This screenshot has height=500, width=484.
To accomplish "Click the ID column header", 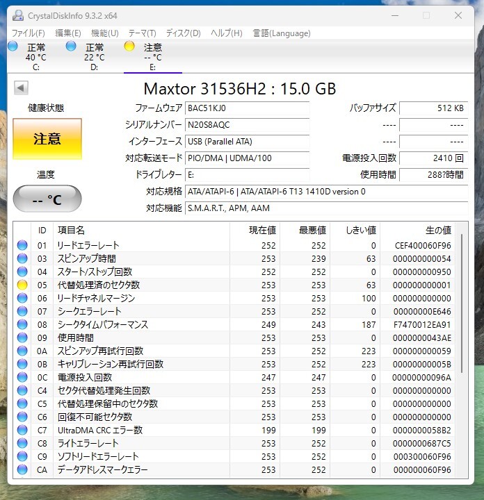I will [x=42, y=230].
